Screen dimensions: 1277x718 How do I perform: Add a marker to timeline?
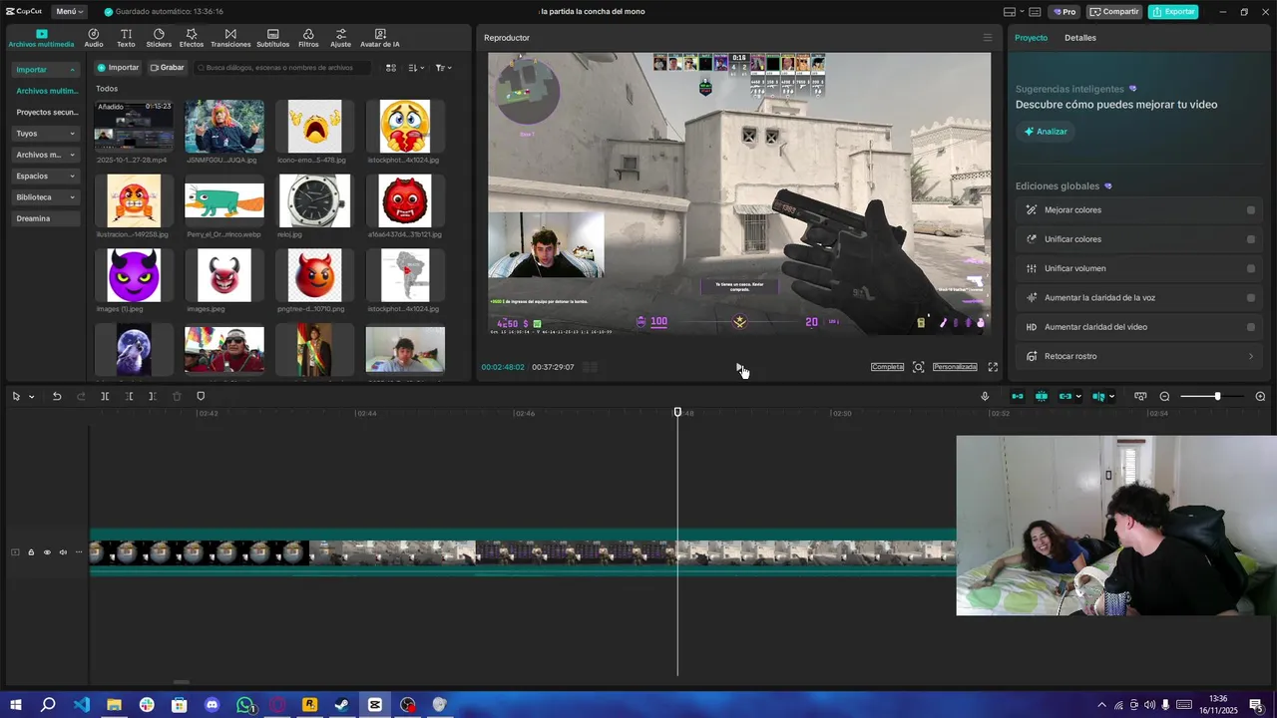[x=201, y=397]
